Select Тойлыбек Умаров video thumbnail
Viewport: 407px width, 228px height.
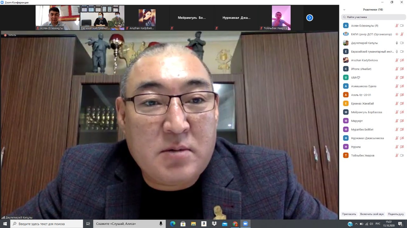[x=281, y=18]
